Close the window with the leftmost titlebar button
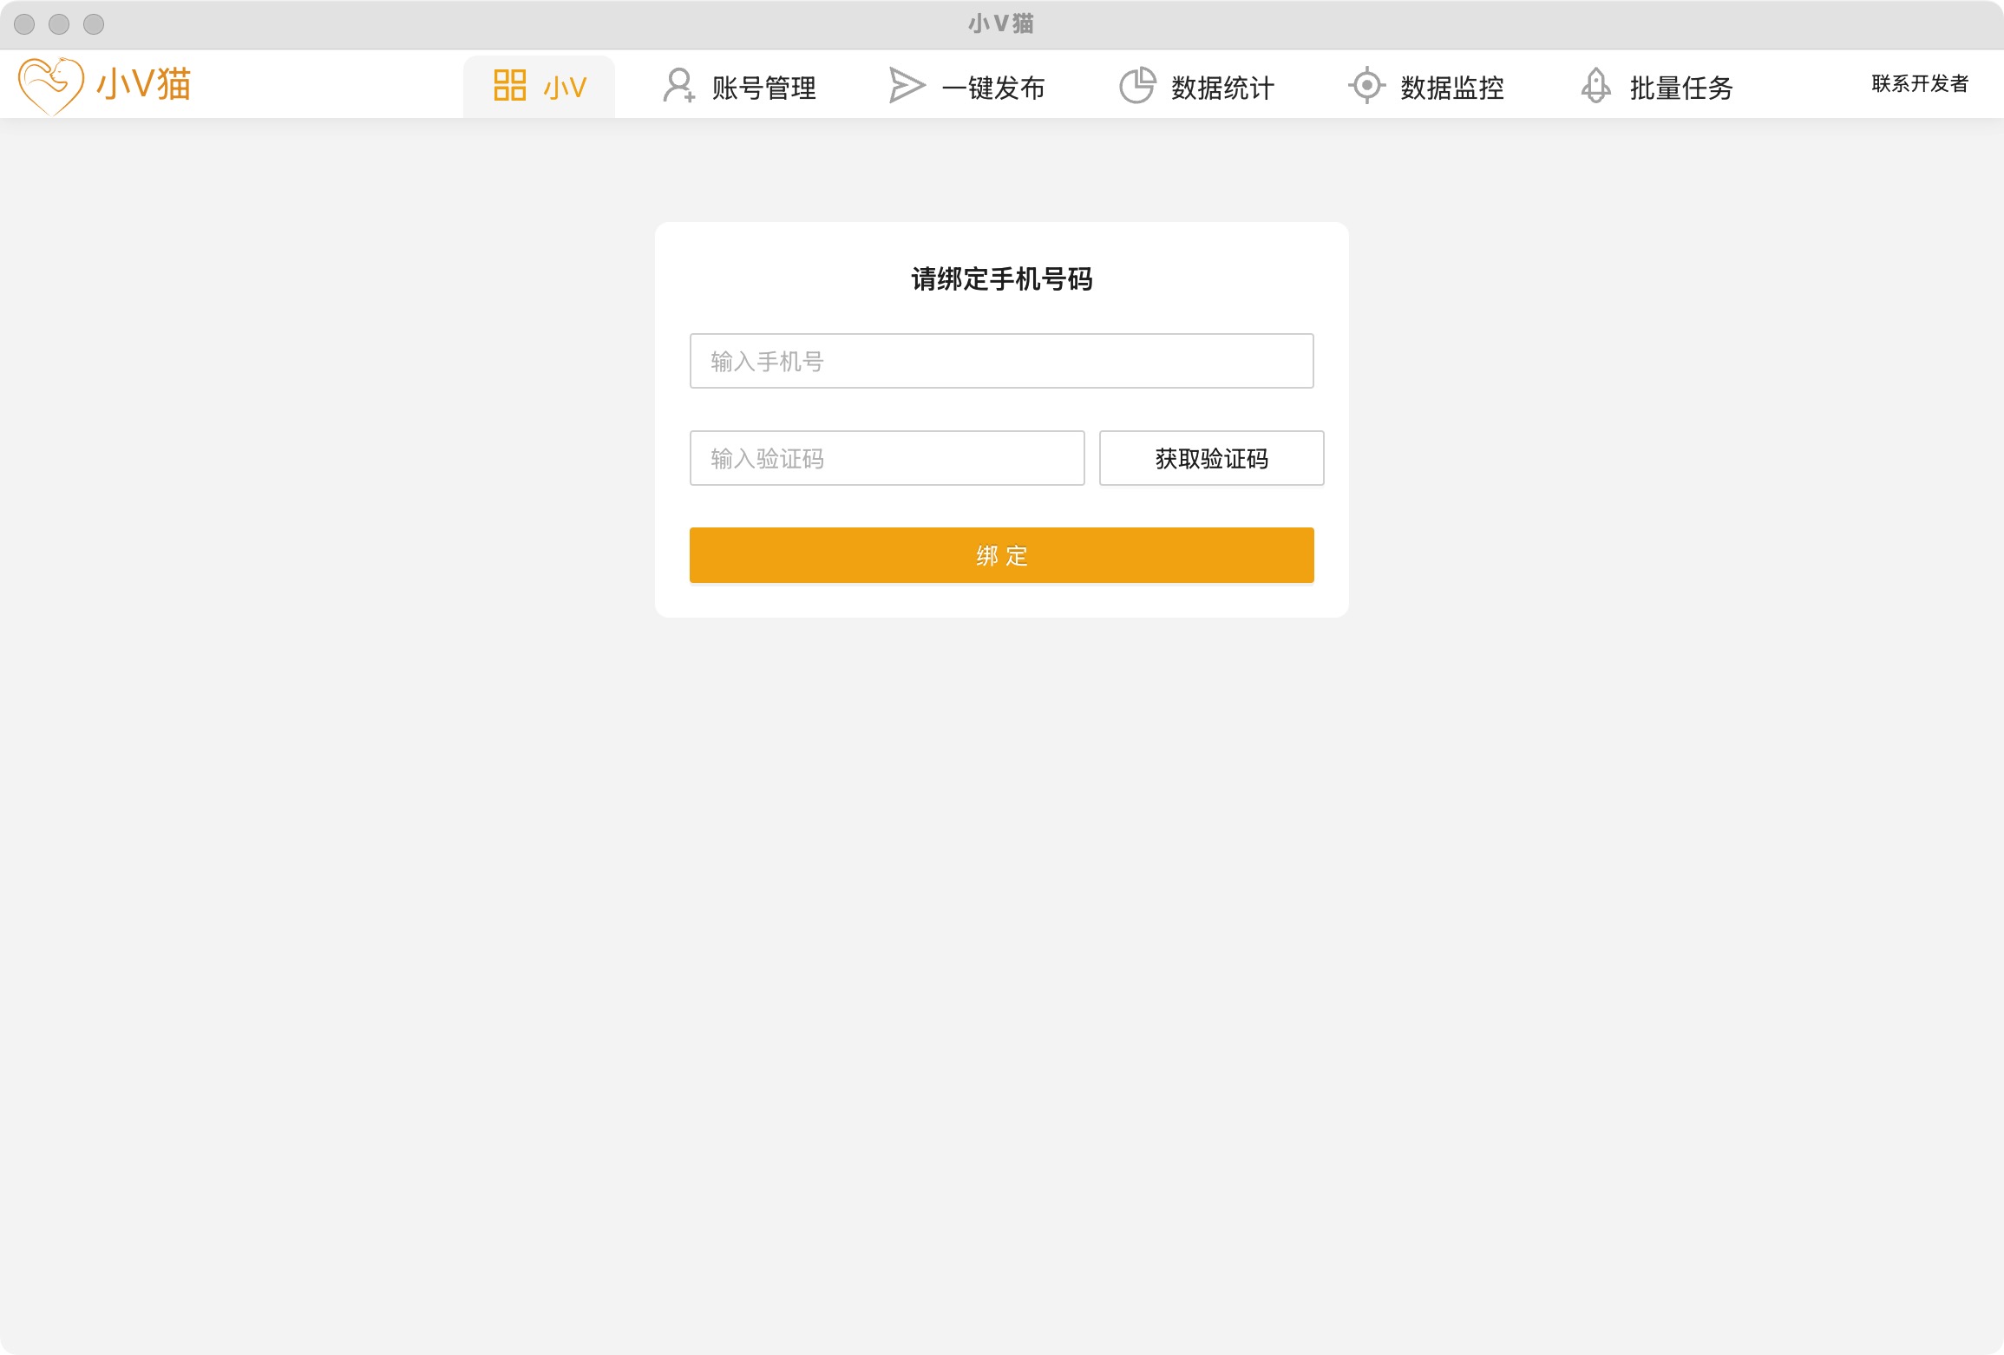Viewport: 2004px width, 1355px height. pos(24,24)
